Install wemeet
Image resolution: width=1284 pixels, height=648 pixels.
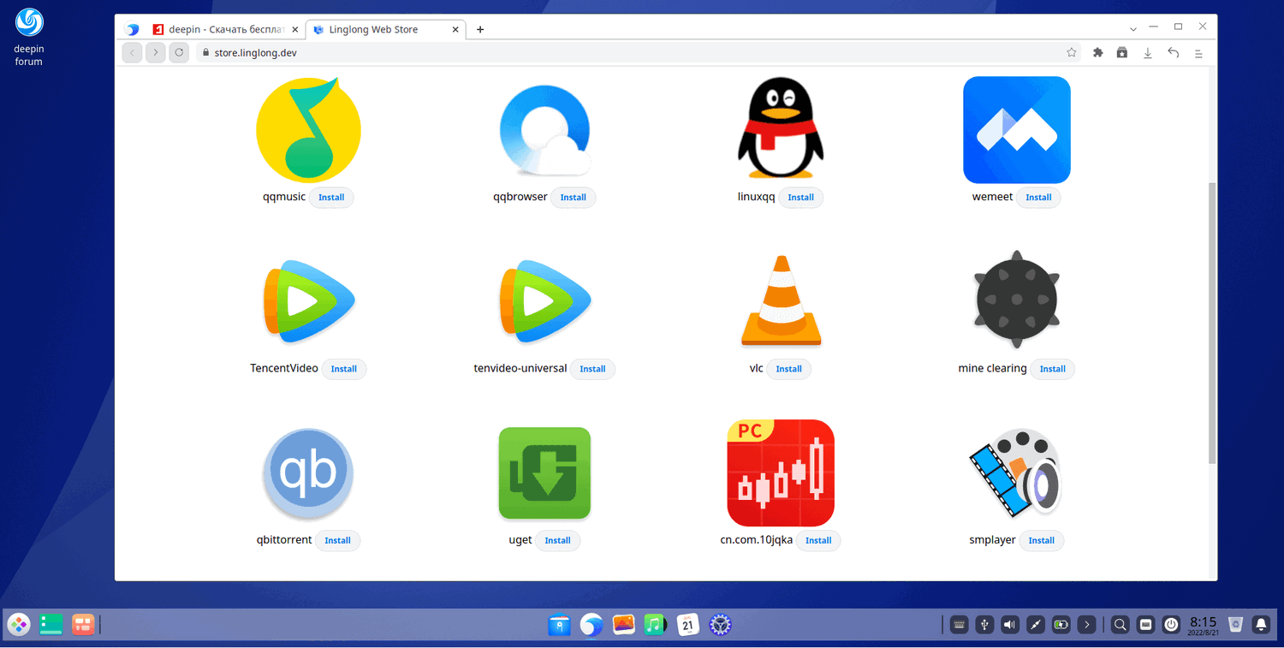(x=1038, y=197)
